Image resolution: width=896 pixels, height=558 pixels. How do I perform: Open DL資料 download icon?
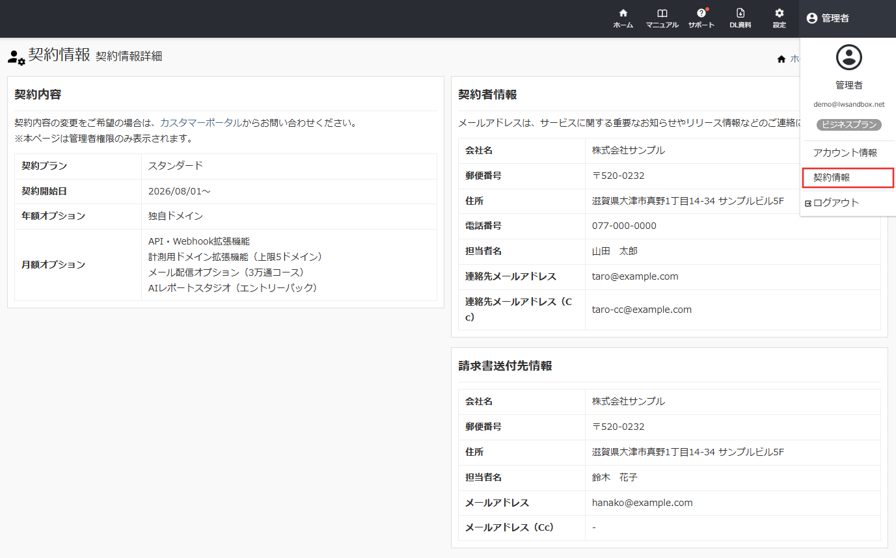pyautogui.click(x=740, y=18)
